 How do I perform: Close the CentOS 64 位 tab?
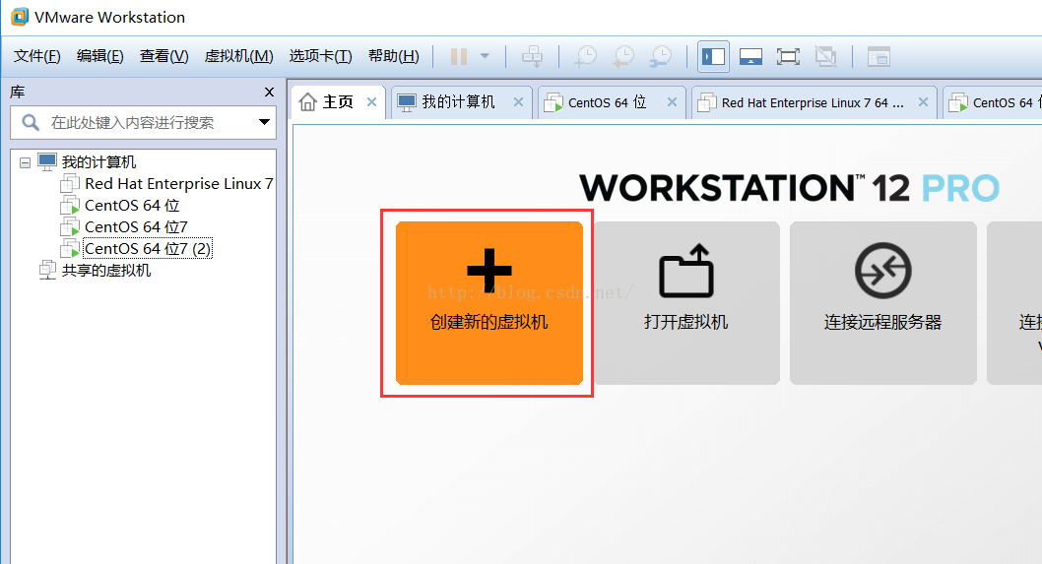672,102
